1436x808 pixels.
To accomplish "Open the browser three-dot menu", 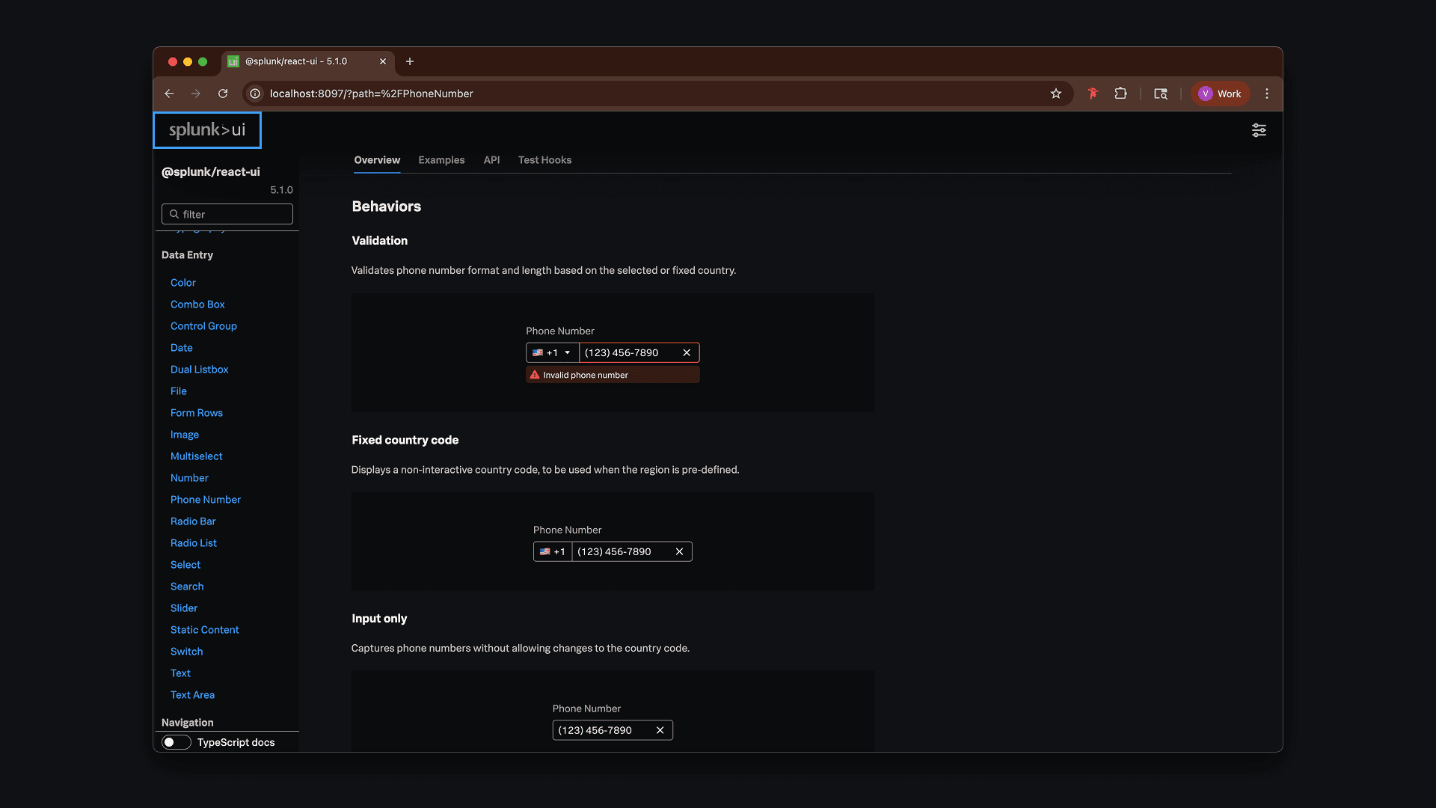I will coord(1266,94).
